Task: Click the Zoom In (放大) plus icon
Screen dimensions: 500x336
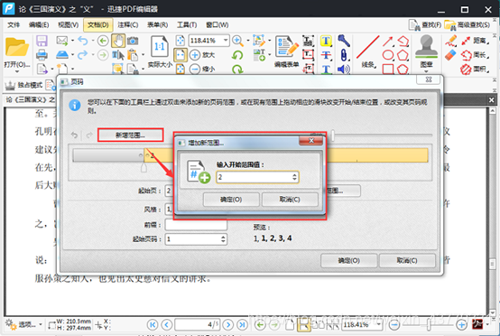Action: pos(195,55)
